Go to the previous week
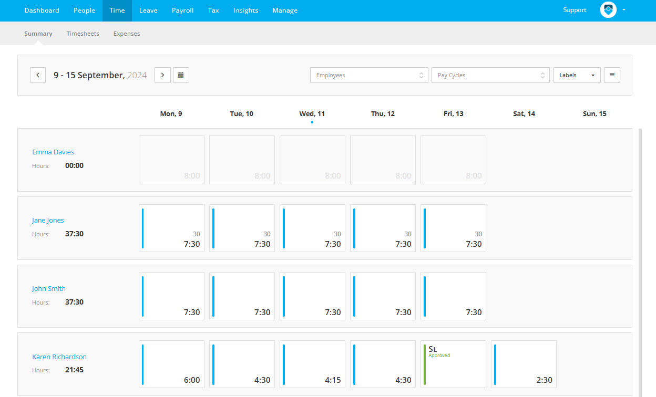 click(x=37, y=75)
